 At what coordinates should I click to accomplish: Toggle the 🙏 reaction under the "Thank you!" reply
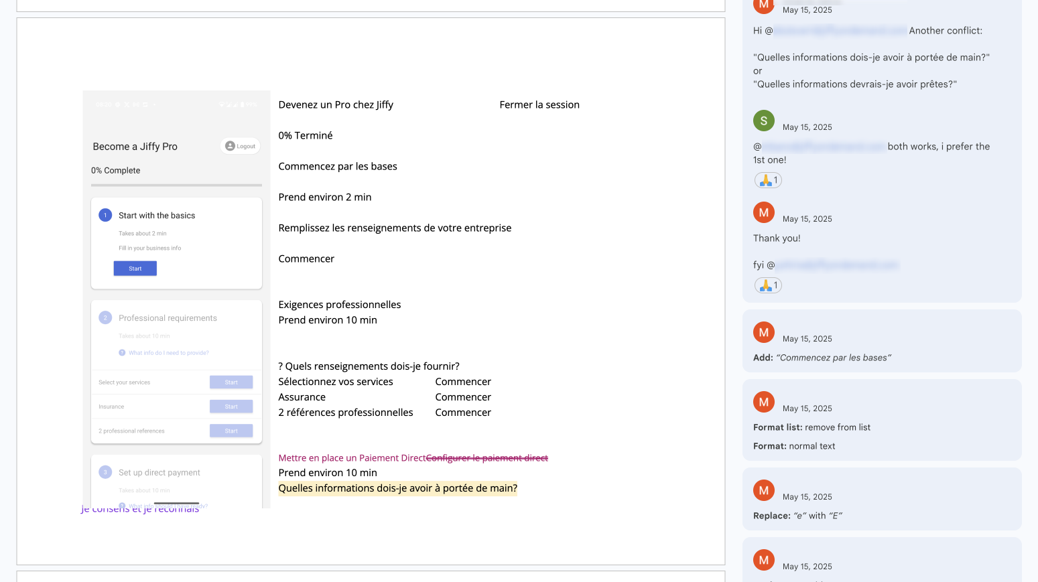pos(768,285)
